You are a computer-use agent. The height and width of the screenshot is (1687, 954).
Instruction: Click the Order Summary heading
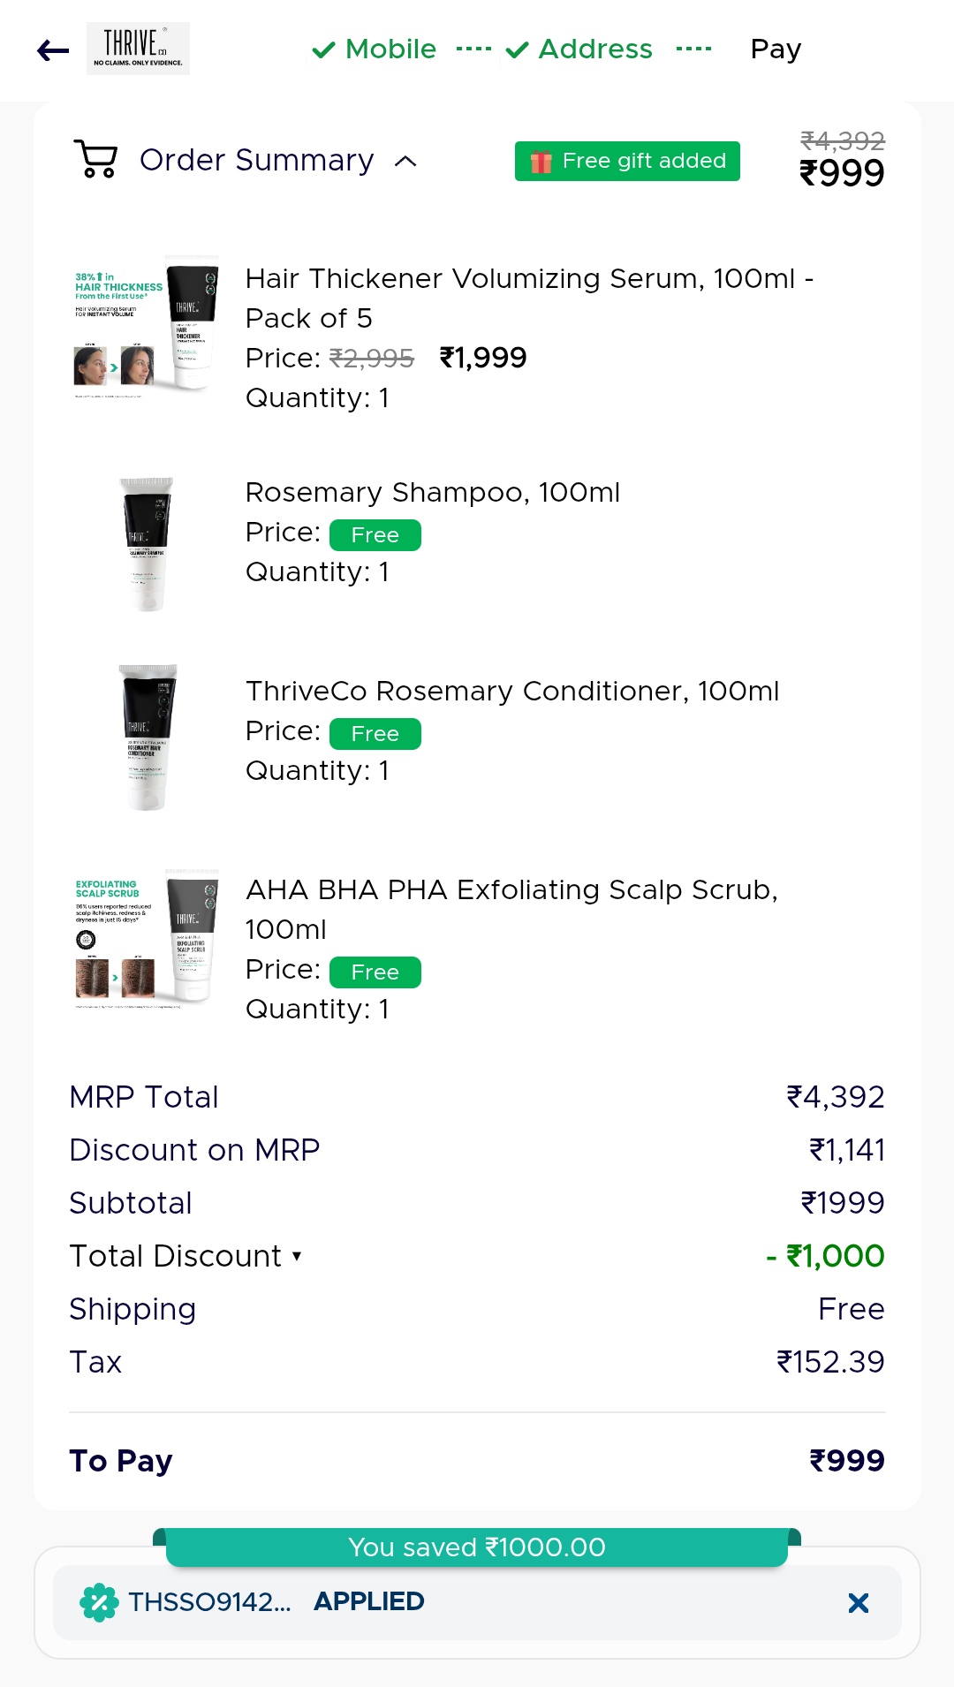256,161
